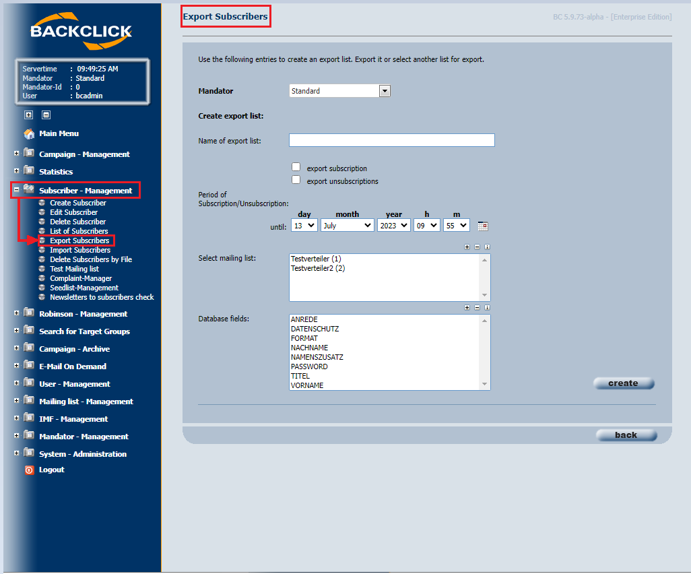Click the select-all plus icon above the mailing list
691x574 pixels.
tap(467, 247)
